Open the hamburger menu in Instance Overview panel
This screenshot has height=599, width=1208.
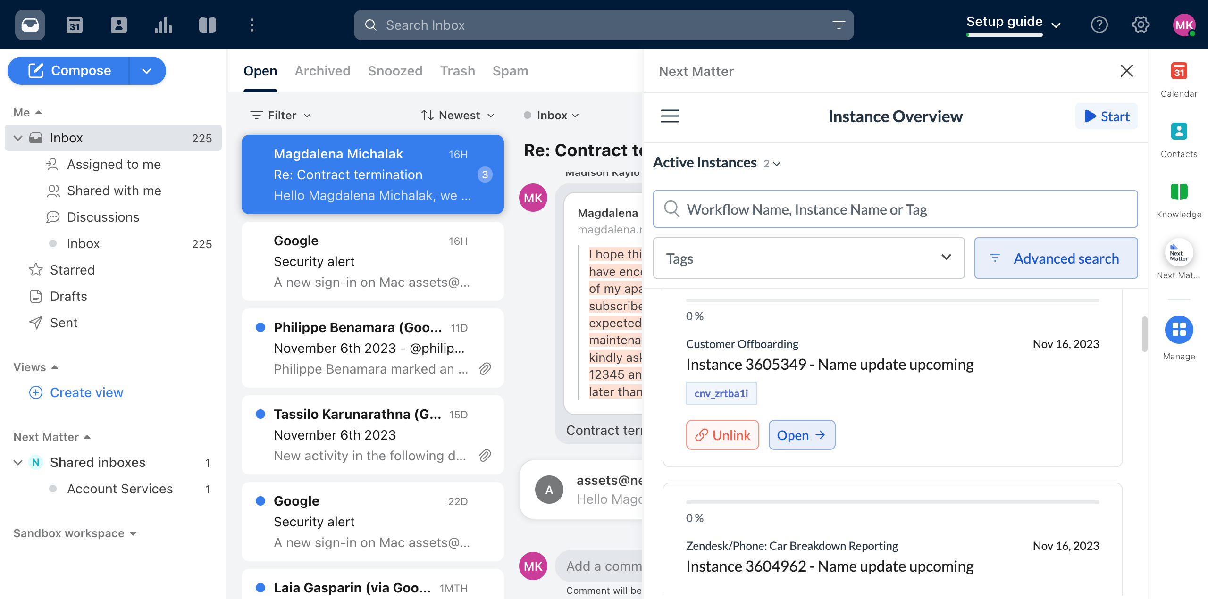coord(670,116)
